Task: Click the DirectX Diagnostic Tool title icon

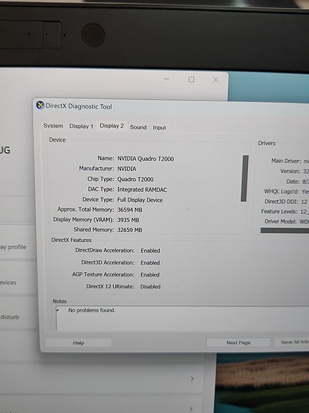Action: pyautogui.click(x=40, y=106)
